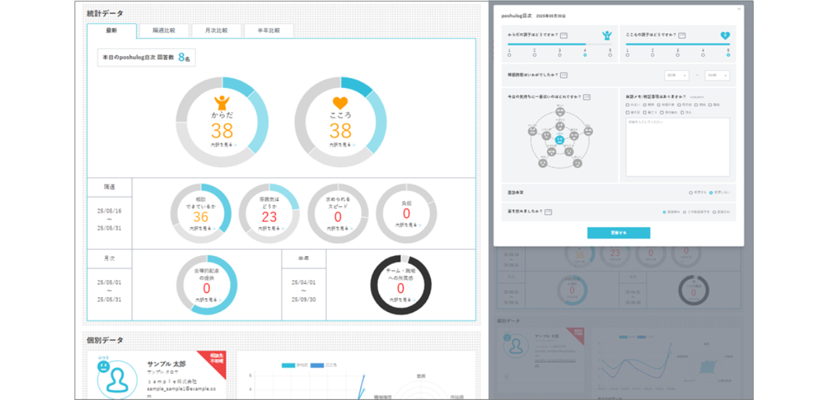Viewport: 827px width, 400px height.
Task: Select the top face in the mood wheel
Action: pyautogui.click(x=560, y=113)
